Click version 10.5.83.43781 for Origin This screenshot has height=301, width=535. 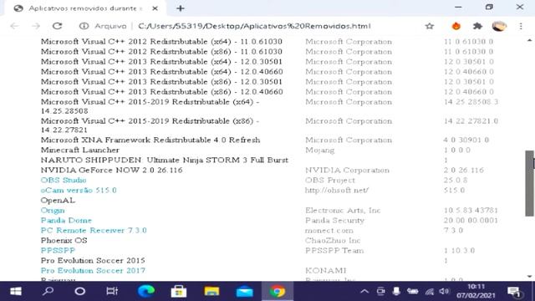pyautogui.click(x=471, y=210)
